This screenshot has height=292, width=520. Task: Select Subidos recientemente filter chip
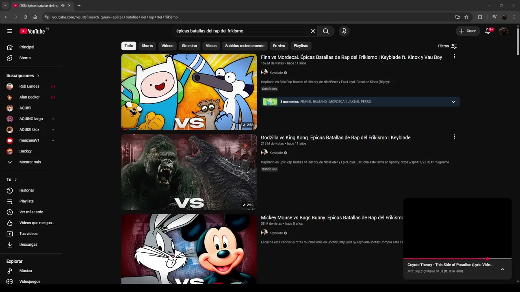click(x=245, y=46)
